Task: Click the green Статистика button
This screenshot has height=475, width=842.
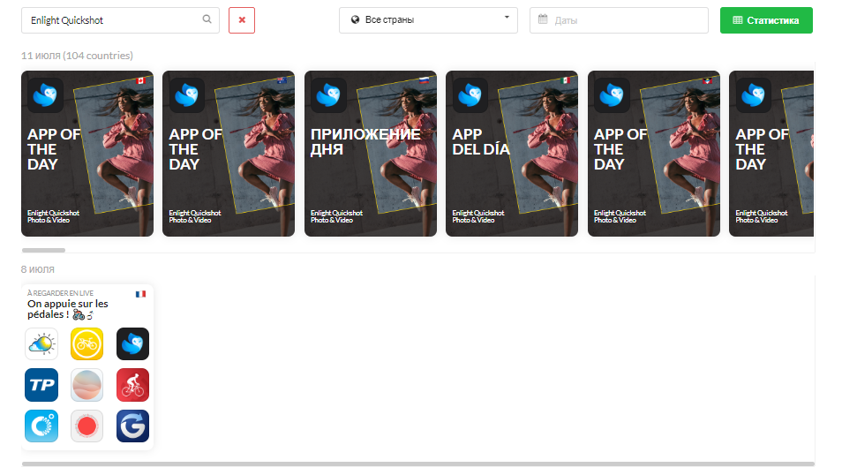Action: pos(766,20)
